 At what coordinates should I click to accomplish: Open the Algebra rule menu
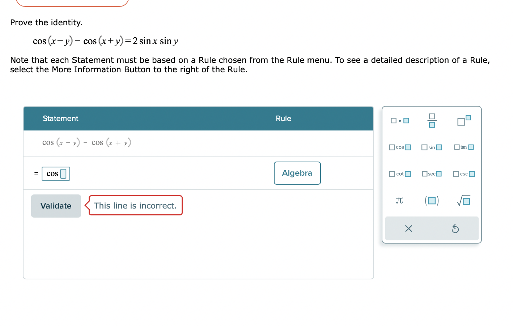point(297,173)
